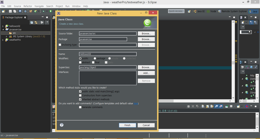Expand the helloworld project node
This screenshot has height=139, width=260.
point(3,26)
